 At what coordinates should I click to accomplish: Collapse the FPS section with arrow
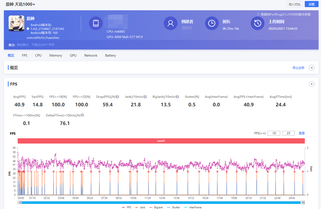(312, 84)
